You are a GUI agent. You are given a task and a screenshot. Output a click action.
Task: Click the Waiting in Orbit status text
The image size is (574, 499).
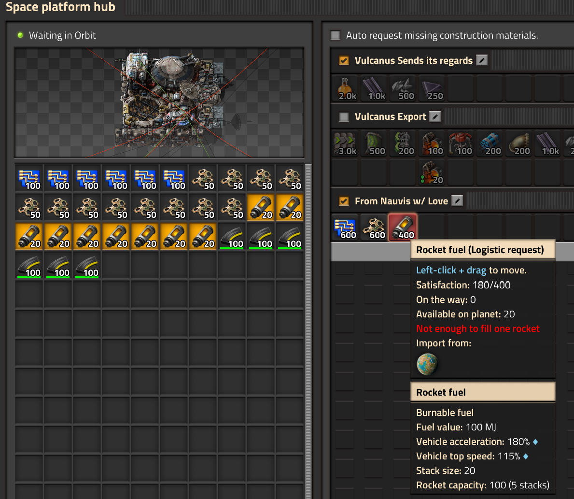pyautogui.click(x=63, y=35)
